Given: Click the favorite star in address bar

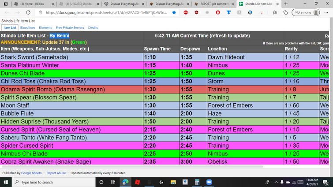Looking at the screenshot, I should 174,12.
